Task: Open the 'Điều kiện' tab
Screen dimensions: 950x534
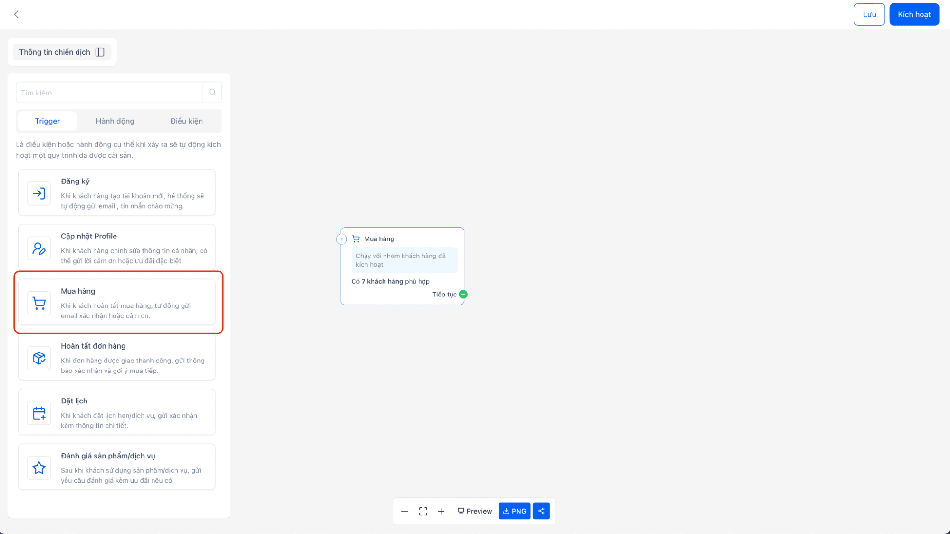Action: coord(186,121)
